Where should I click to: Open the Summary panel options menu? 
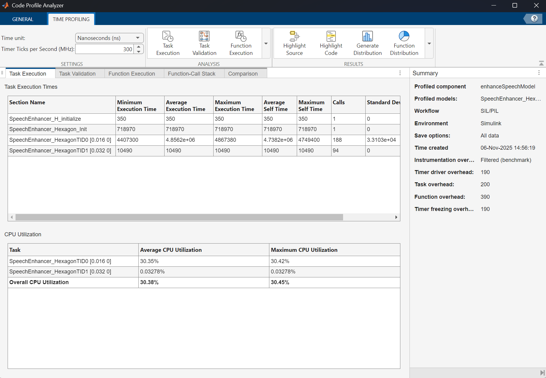tap(539, 73)
